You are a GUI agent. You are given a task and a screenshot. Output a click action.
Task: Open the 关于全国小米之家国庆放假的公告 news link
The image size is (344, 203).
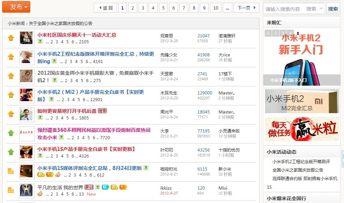pyautogui.click(x=61, y=24)
